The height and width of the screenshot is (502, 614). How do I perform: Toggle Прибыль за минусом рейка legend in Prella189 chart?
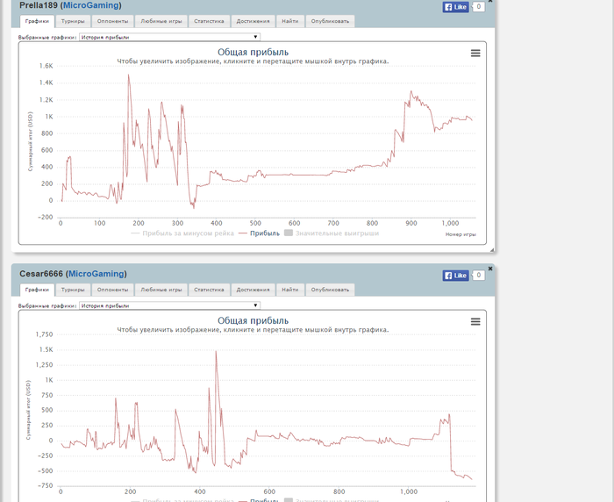click(x=182, y=233)
